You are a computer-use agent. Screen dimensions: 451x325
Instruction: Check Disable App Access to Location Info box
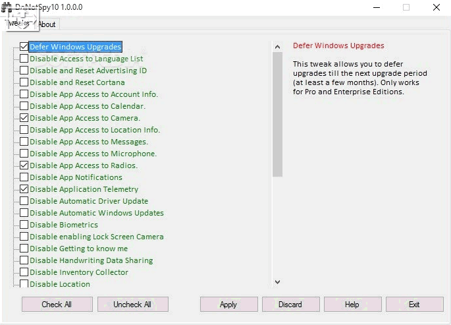click(24, 130)
